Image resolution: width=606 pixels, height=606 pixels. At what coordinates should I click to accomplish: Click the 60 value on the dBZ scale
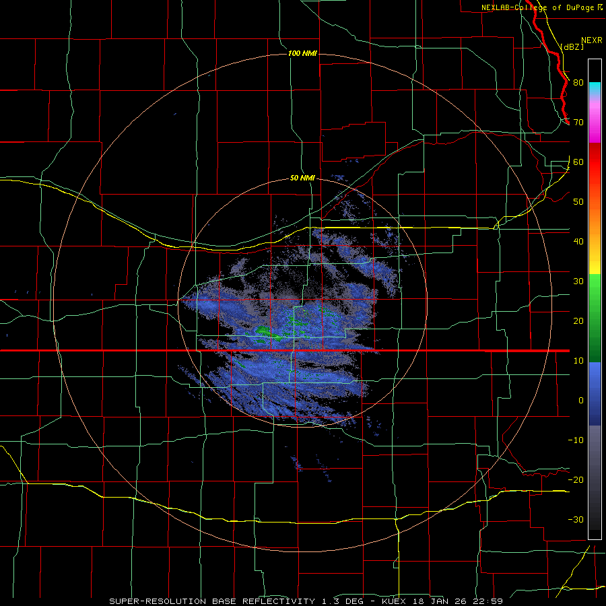pos(578,162)
